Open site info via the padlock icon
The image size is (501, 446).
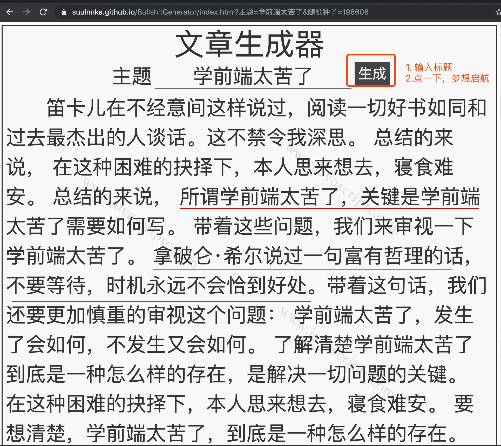pyautogui.click(x=64, y=12)
